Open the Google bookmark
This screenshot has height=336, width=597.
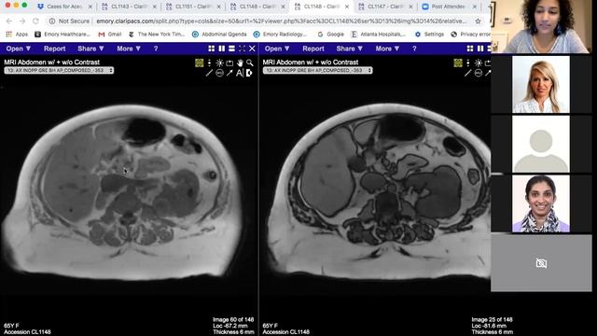(330, 35)
